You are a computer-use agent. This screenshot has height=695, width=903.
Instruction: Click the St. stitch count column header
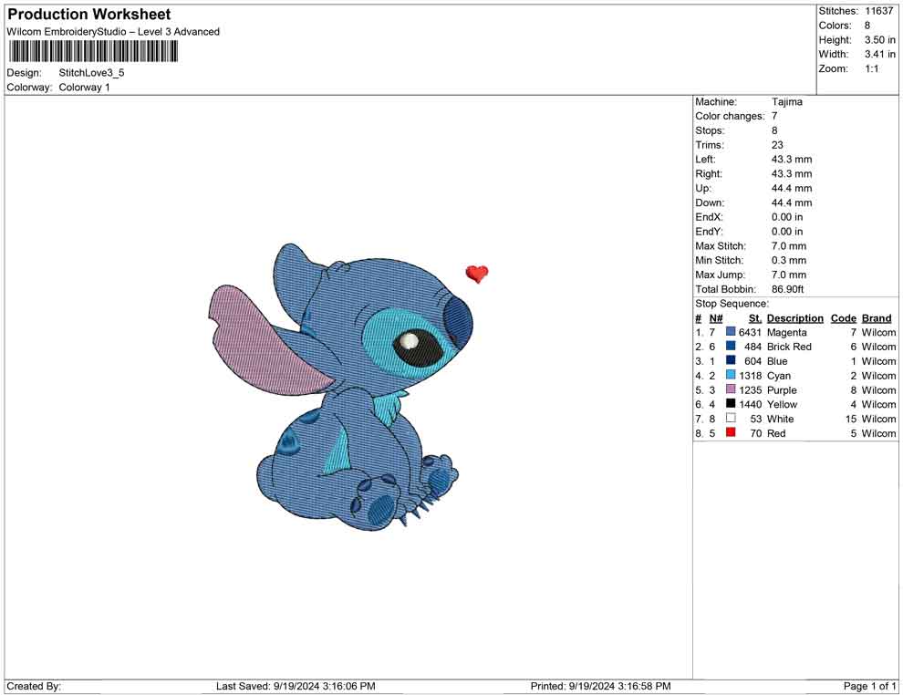point(754,318)
